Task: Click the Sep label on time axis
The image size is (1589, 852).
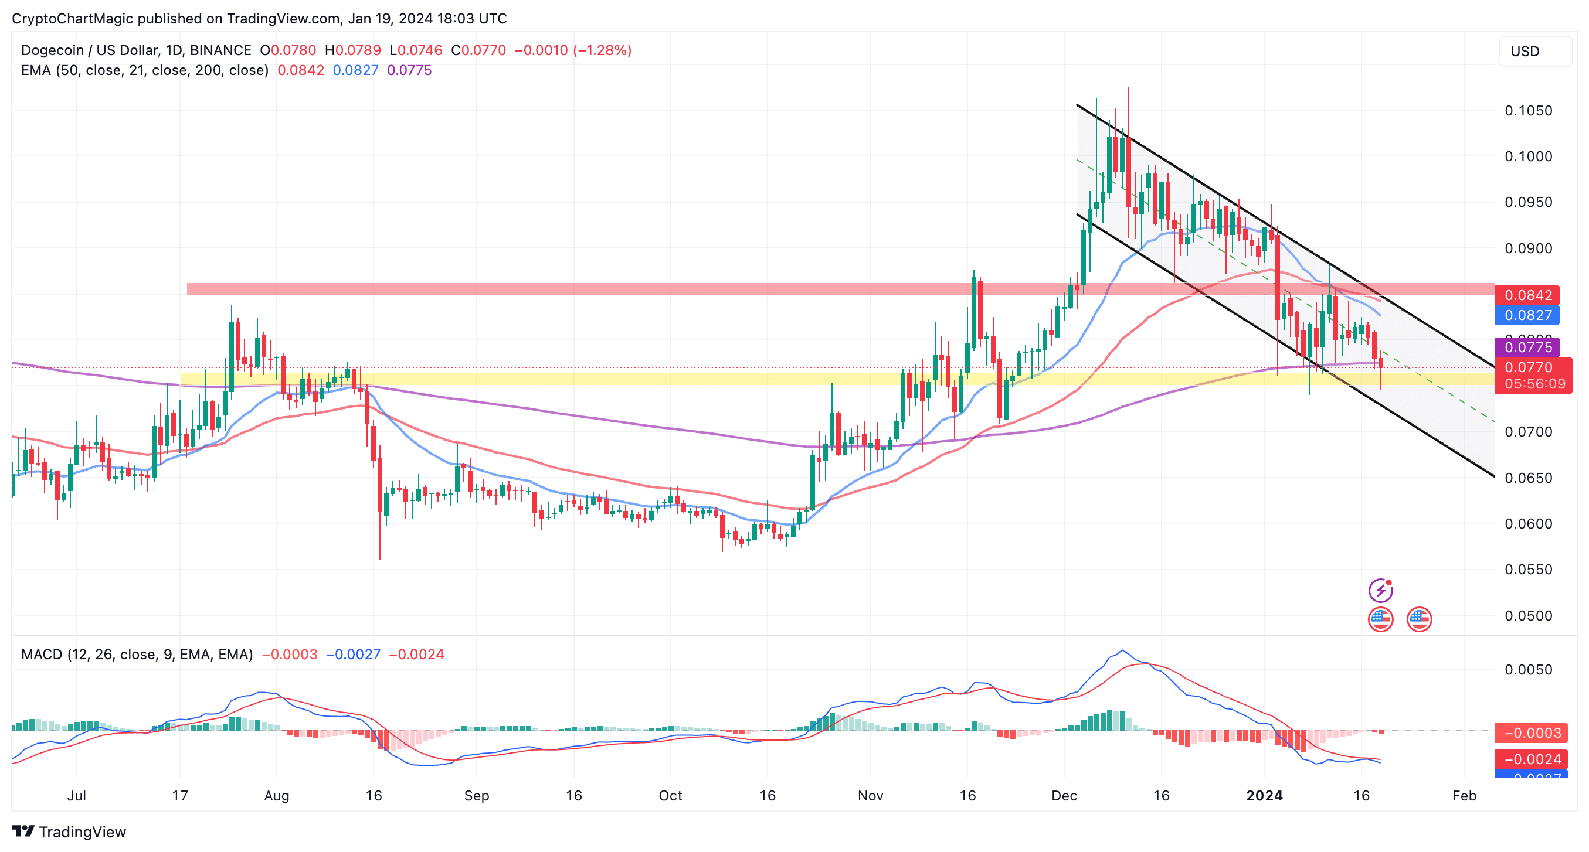Action: 476,795
